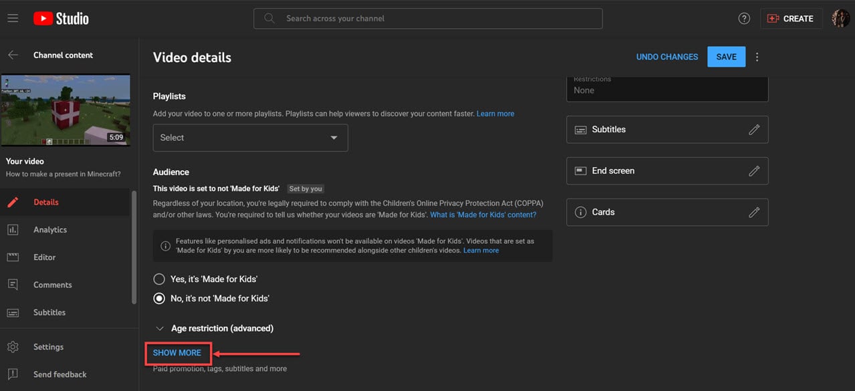Click the video thumbnail preview

[66, 110]
